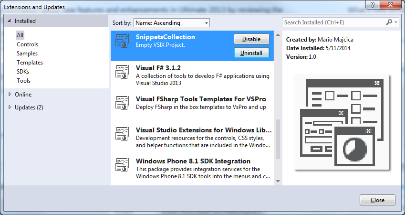Viewport: 405px width, 215px height.
Task: Click the SnippetsCollection title text
Action: point(166,37)
